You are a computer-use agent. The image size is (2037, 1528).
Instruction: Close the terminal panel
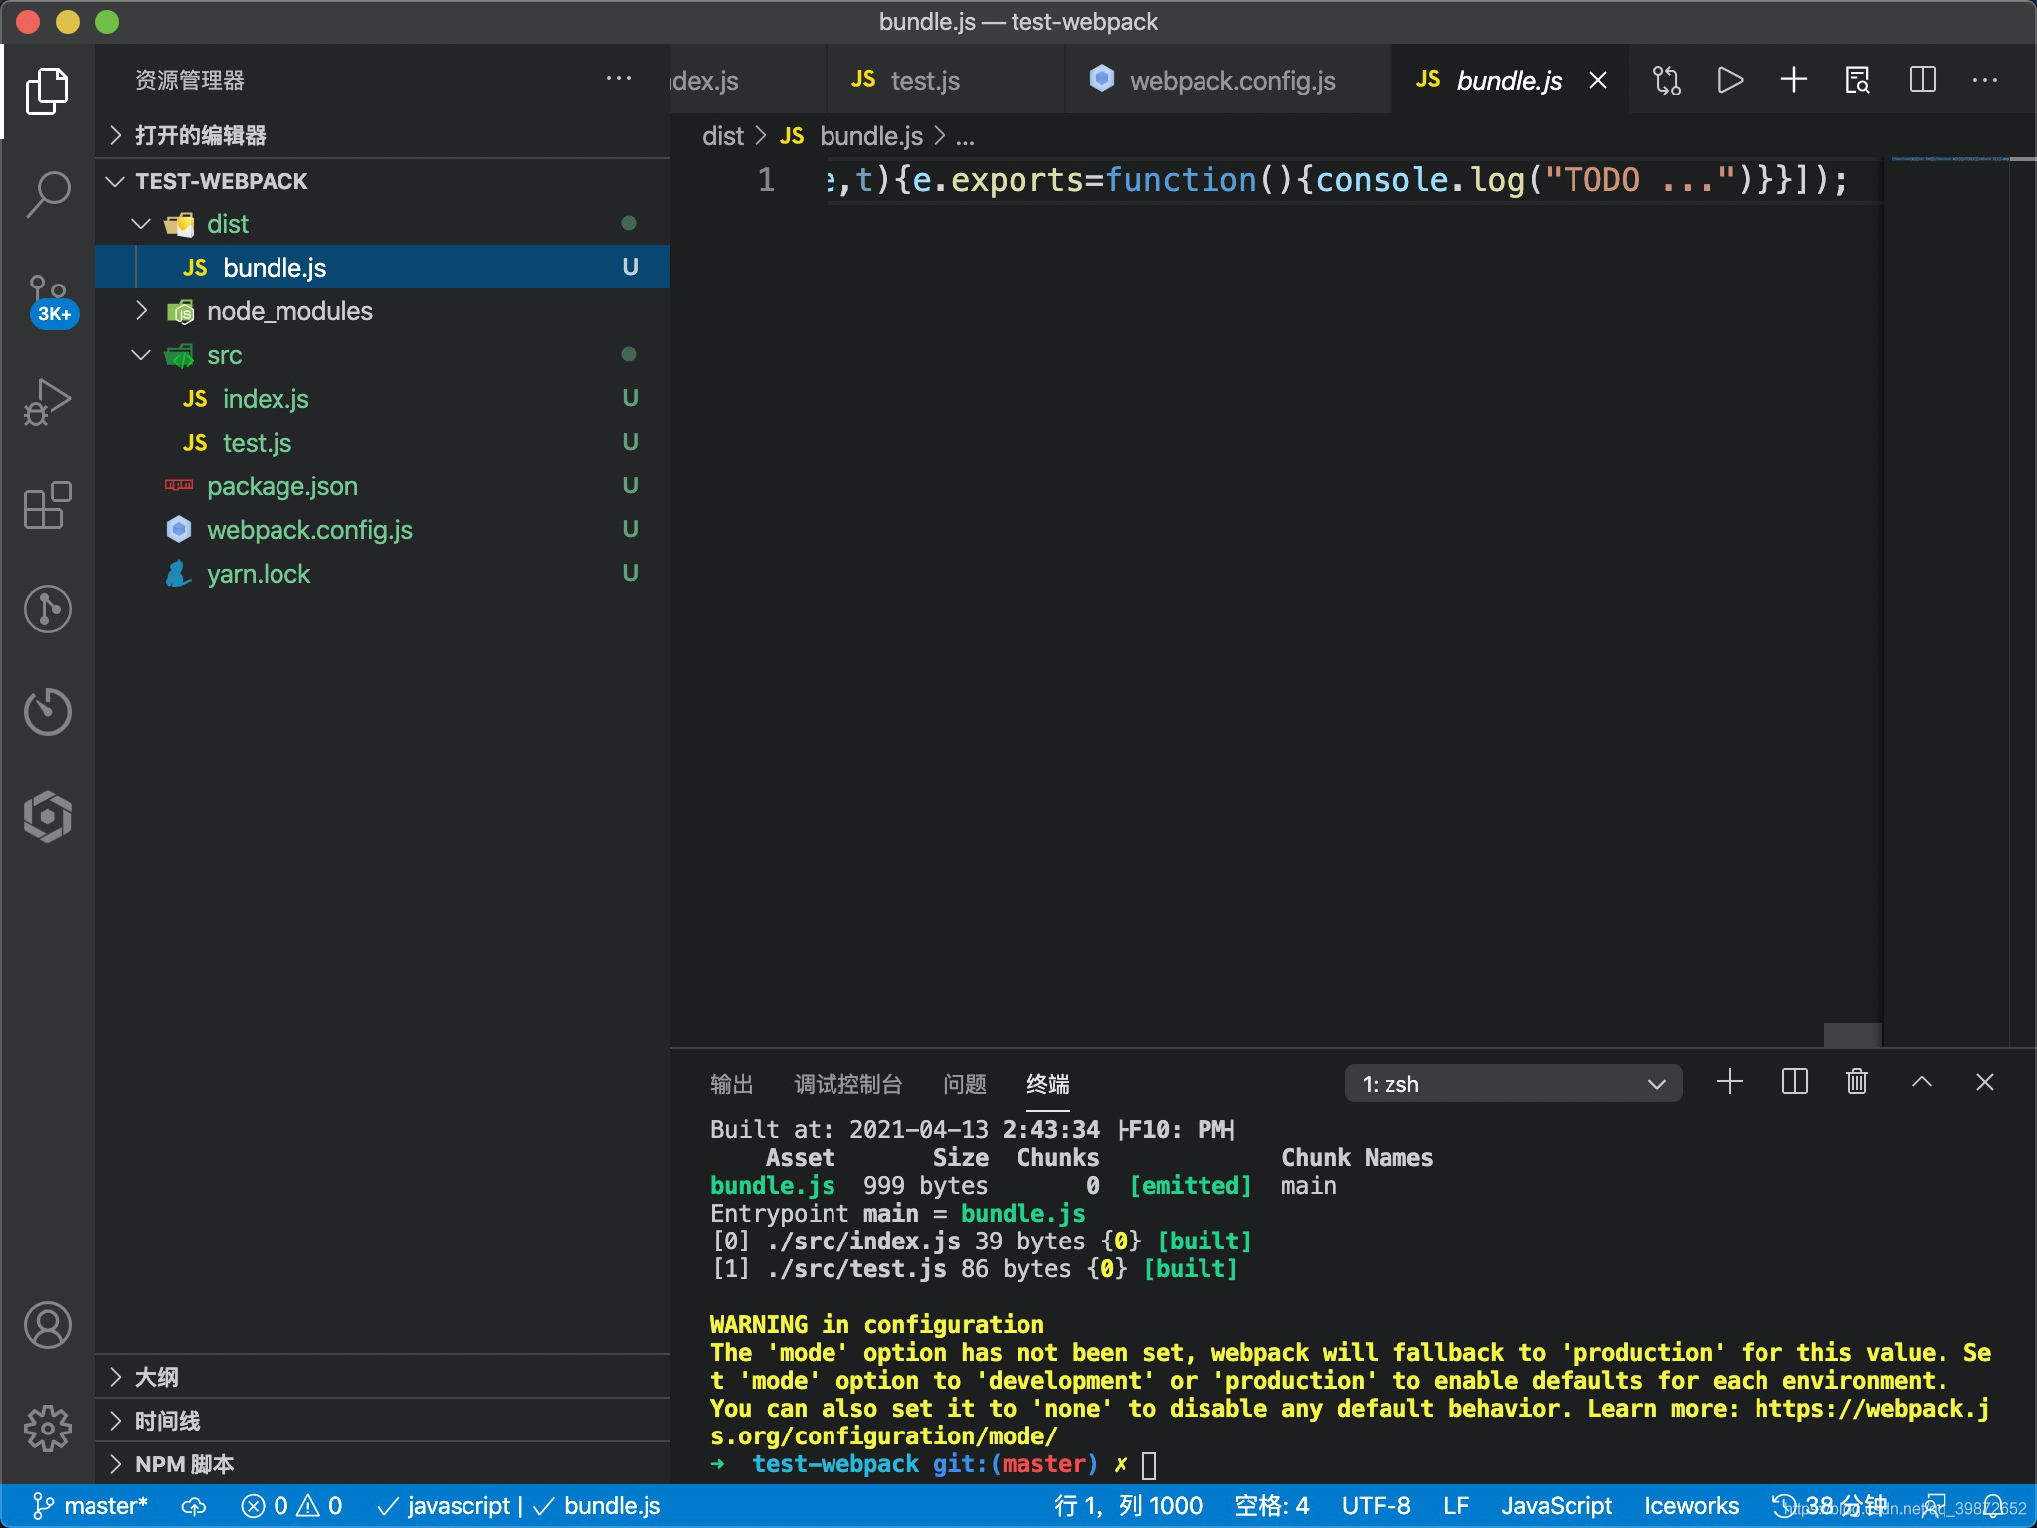click(x=1985, y=1082)
